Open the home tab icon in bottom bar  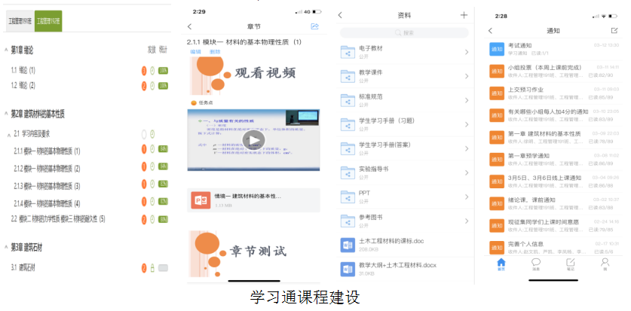coord(501,264)
